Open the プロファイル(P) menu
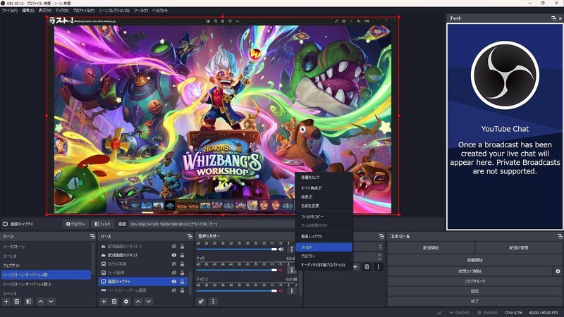The height and width of the screenshot is (317, 564). coord(84,11)
